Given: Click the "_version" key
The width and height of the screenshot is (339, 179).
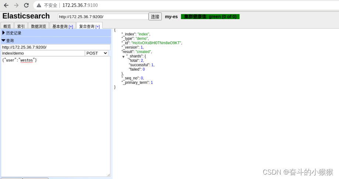Looking at the screenshot, I should 130,47.
